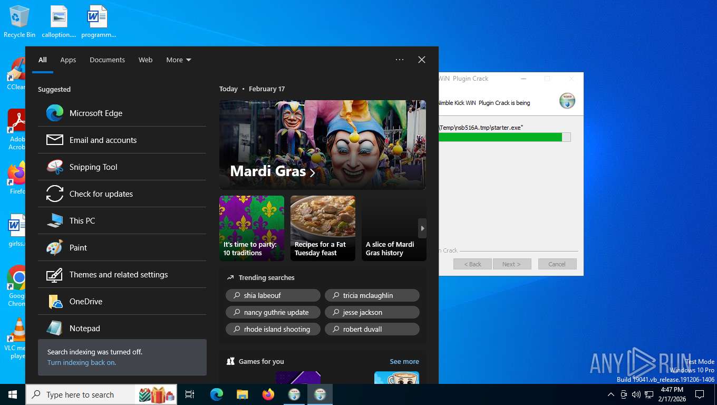Switch to the Web search tab
Screen dimensions: 717x405
pyautogui.click(x=146, y=60)
